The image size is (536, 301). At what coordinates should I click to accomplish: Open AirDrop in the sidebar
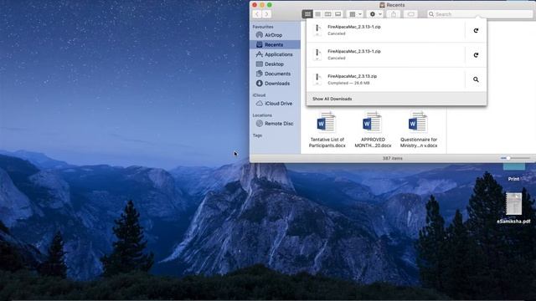tap(275, 35)
